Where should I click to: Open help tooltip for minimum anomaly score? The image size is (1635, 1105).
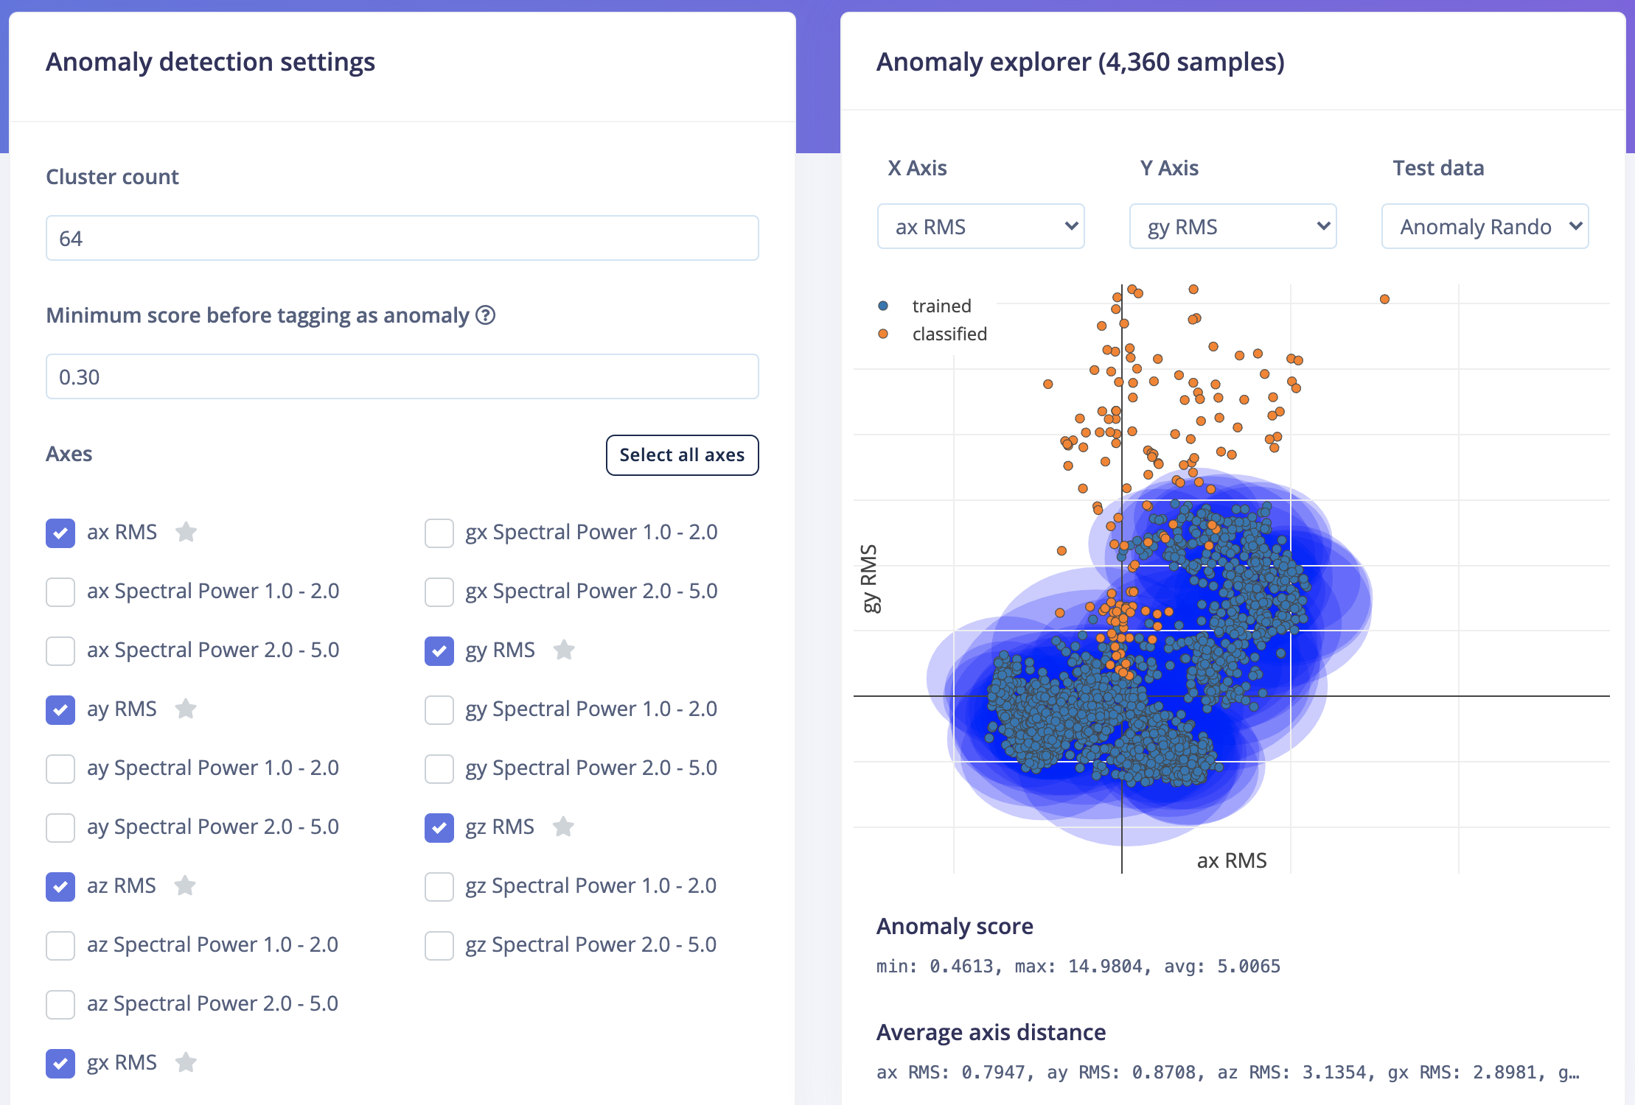485,315
